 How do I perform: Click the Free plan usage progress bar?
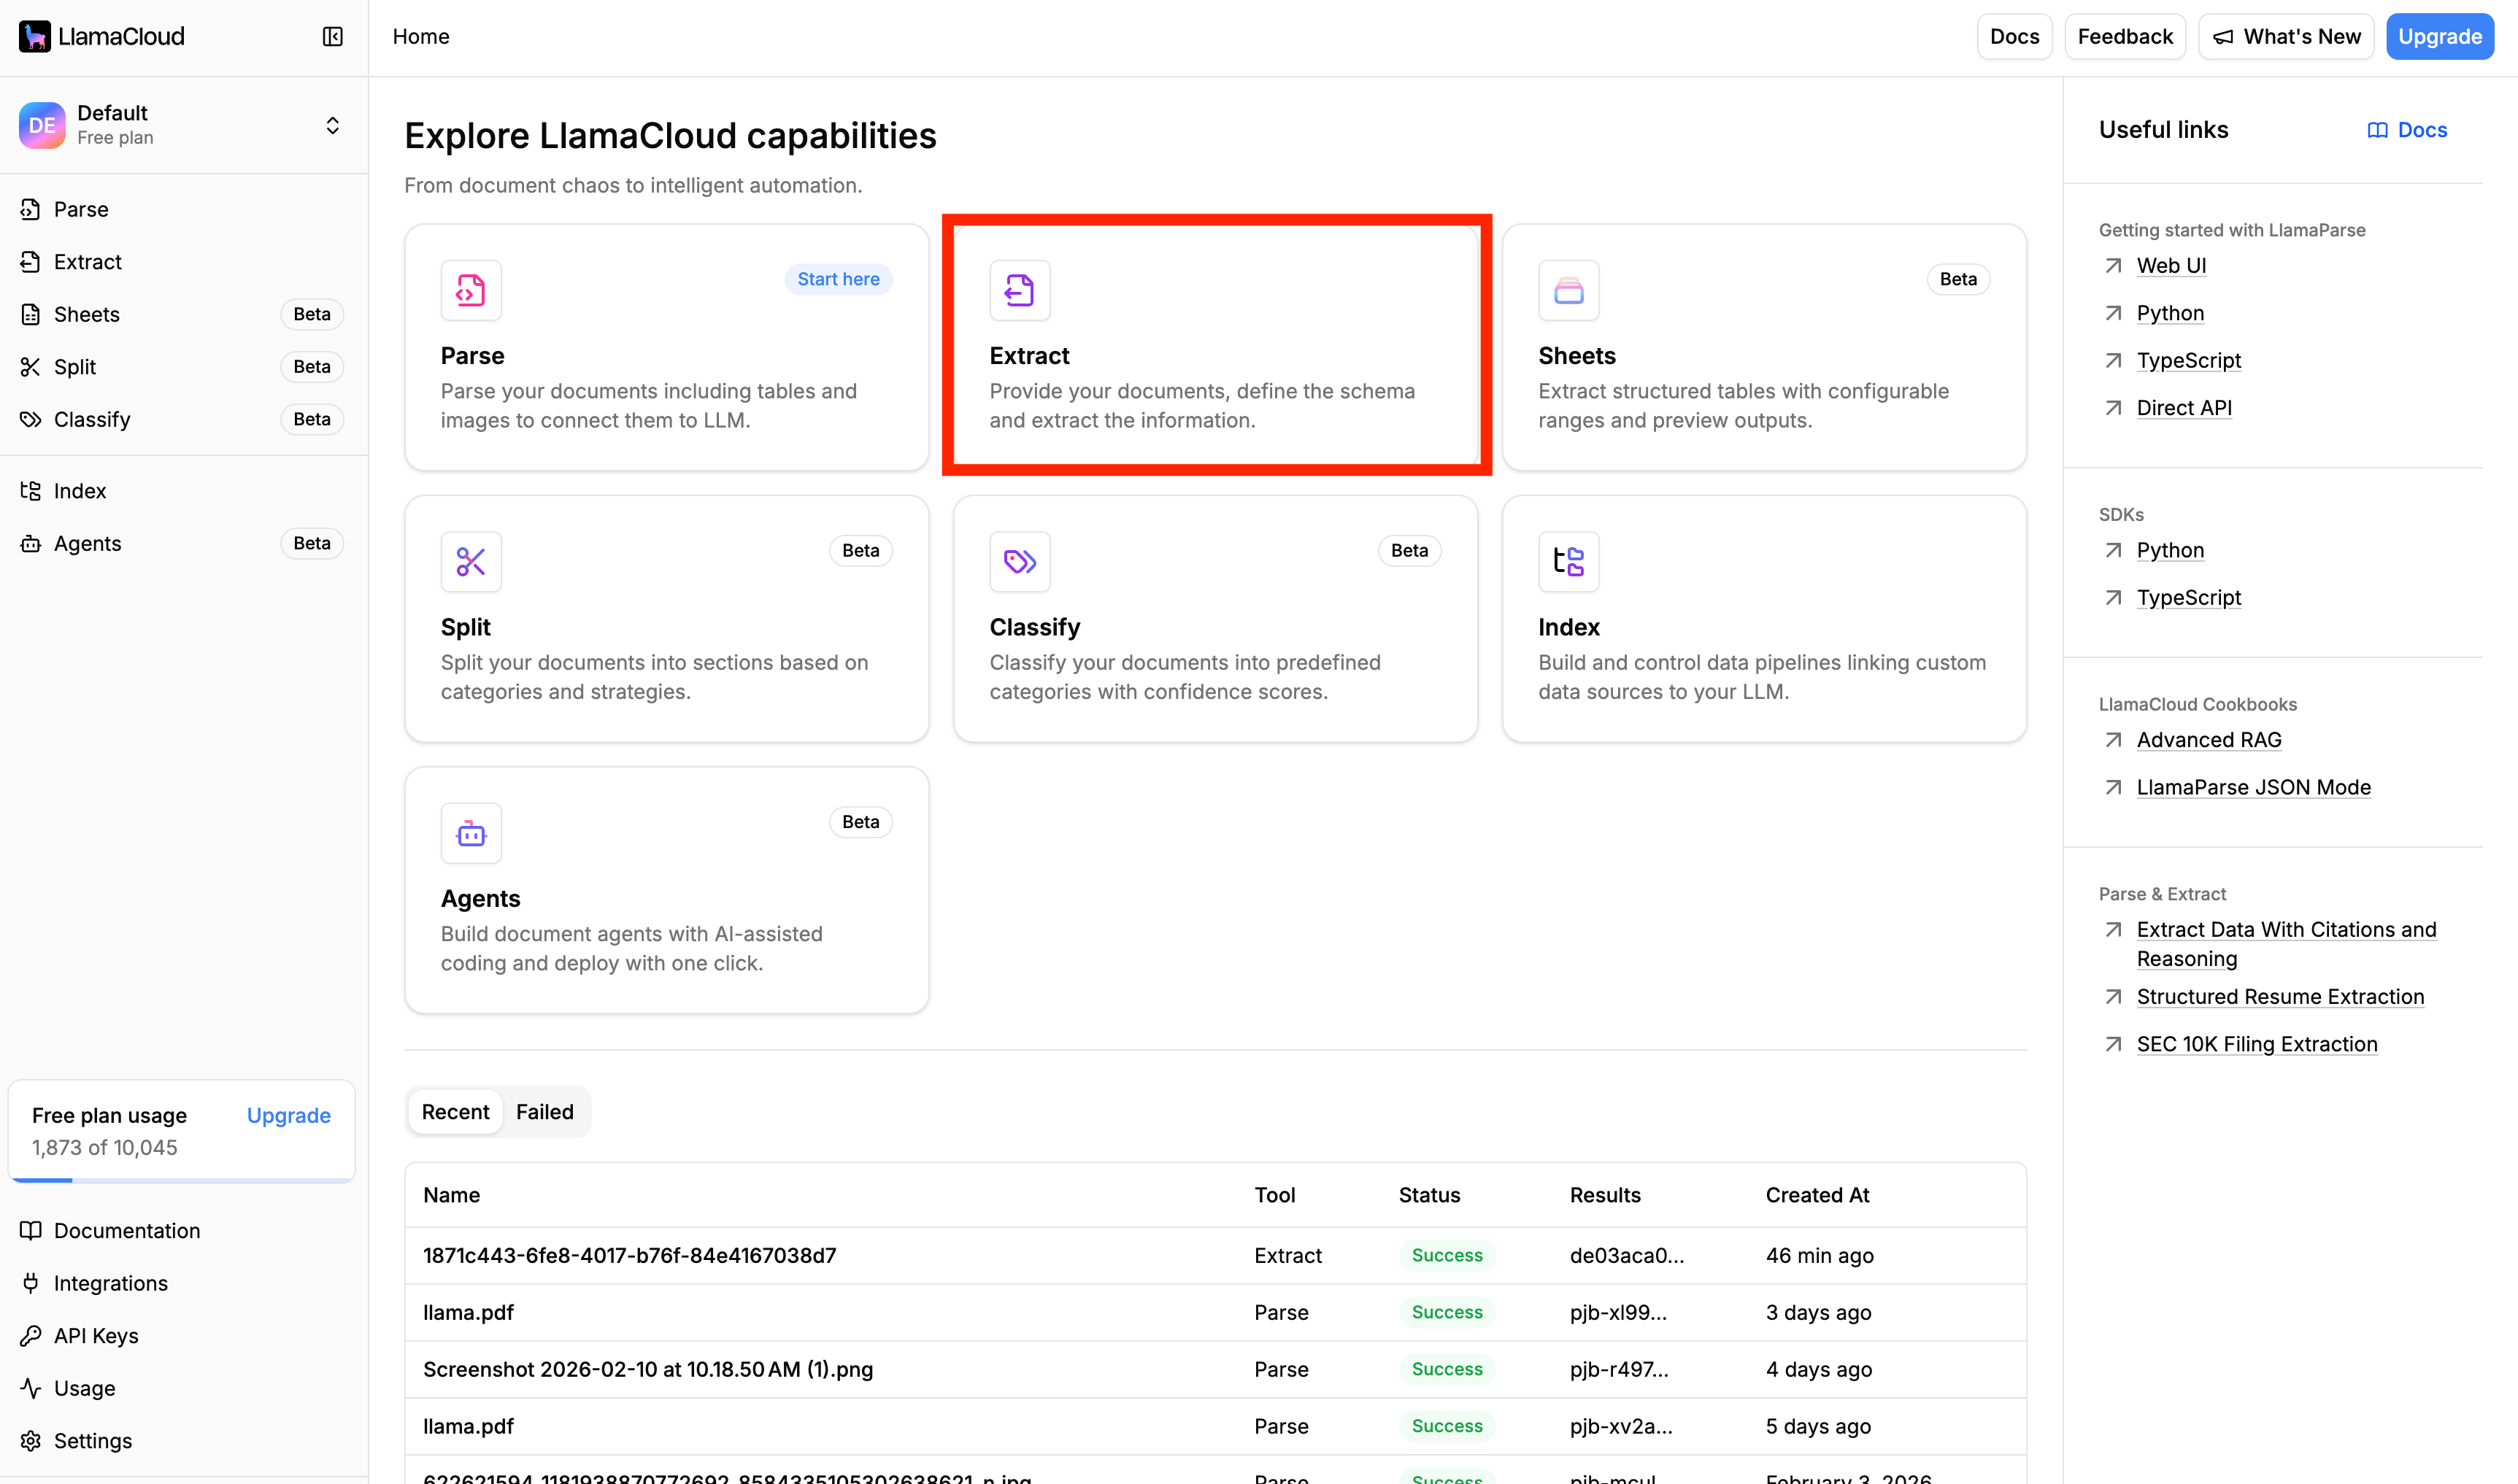(182, 1180)
